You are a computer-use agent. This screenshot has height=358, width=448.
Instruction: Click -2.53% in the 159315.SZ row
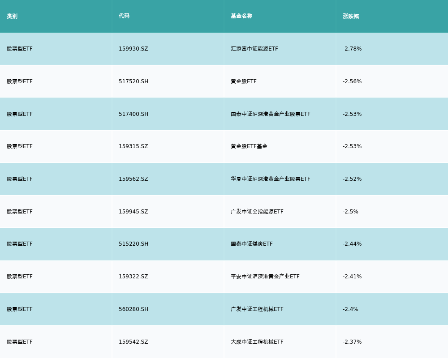click(352, 146)
